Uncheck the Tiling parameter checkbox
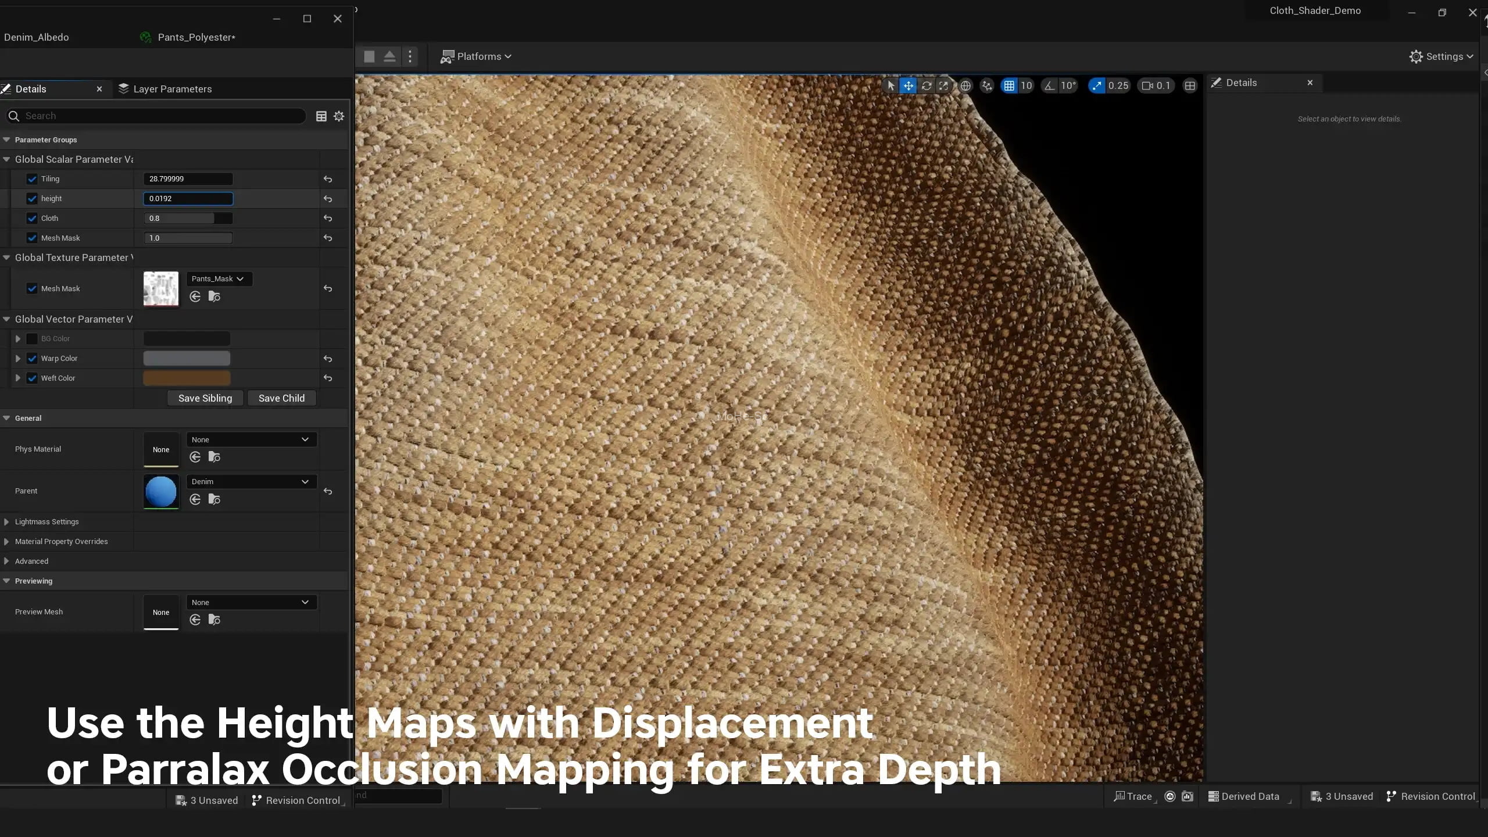The image size is (1488, 837). pyautogui.click(x=32, y=179)
